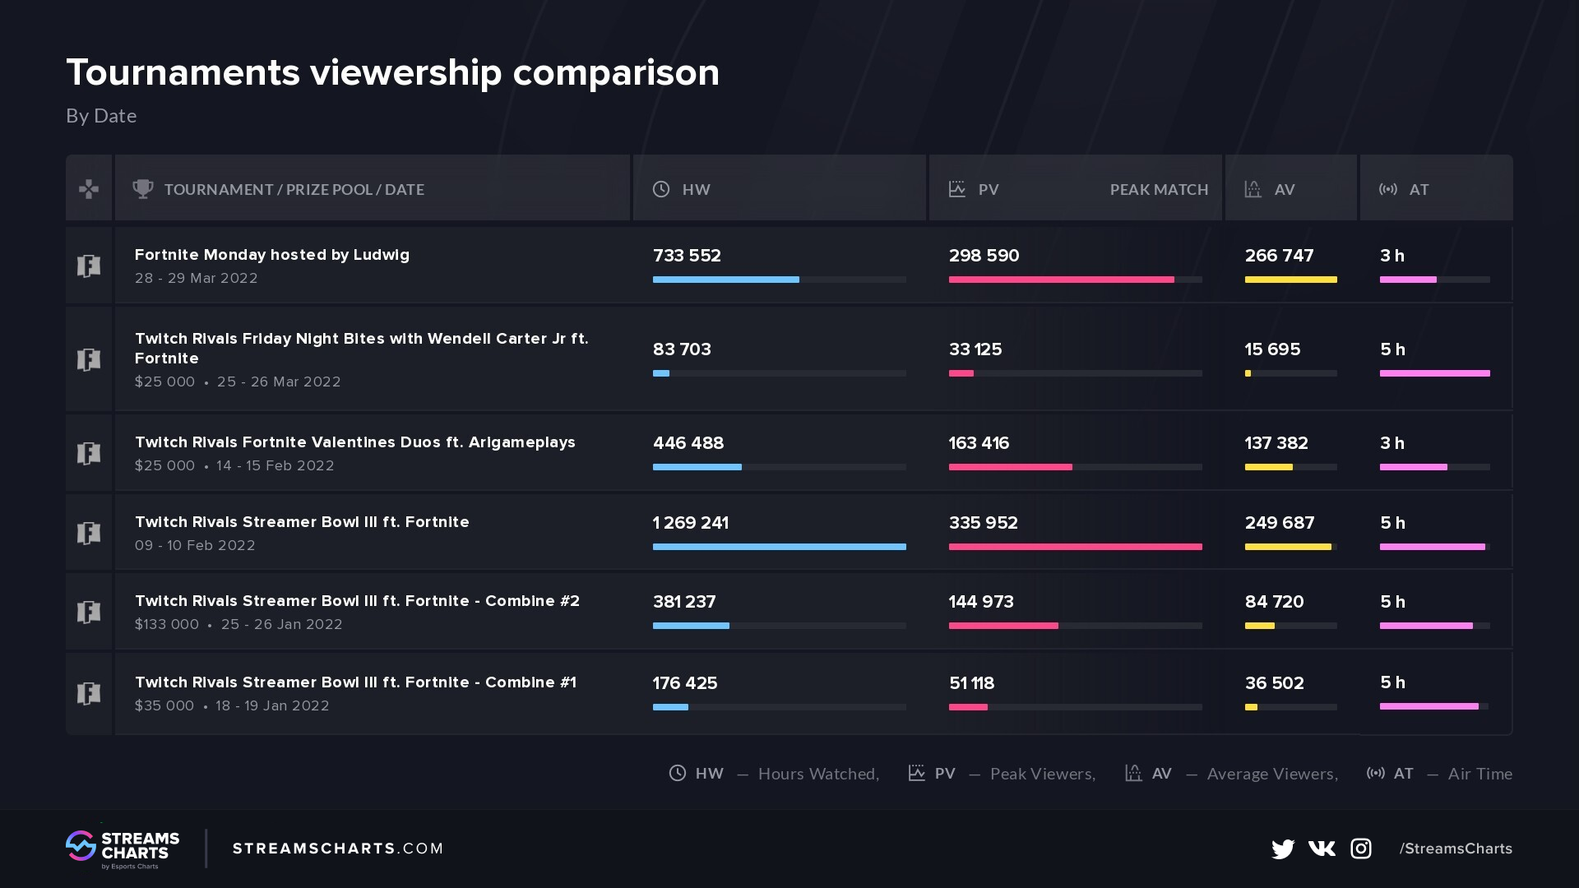Screen dimensions: 1579x888
Task: Open Streamer Bowl III Combine #1 tournament
Action: click(355, 682)
